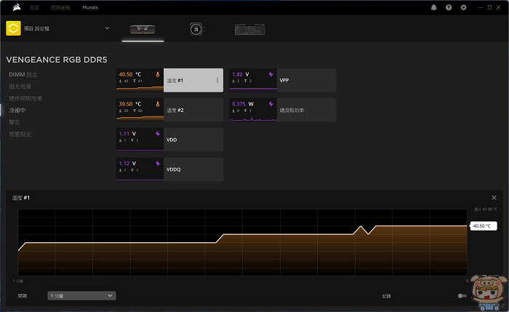Open the 首頁 home menu

(34, 7)
